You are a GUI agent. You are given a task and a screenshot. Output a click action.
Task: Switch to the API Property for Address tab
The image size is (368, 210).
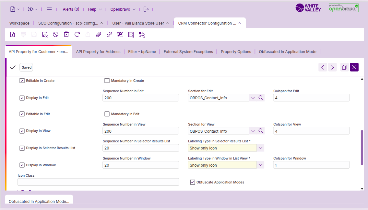(x=98, y=52)
